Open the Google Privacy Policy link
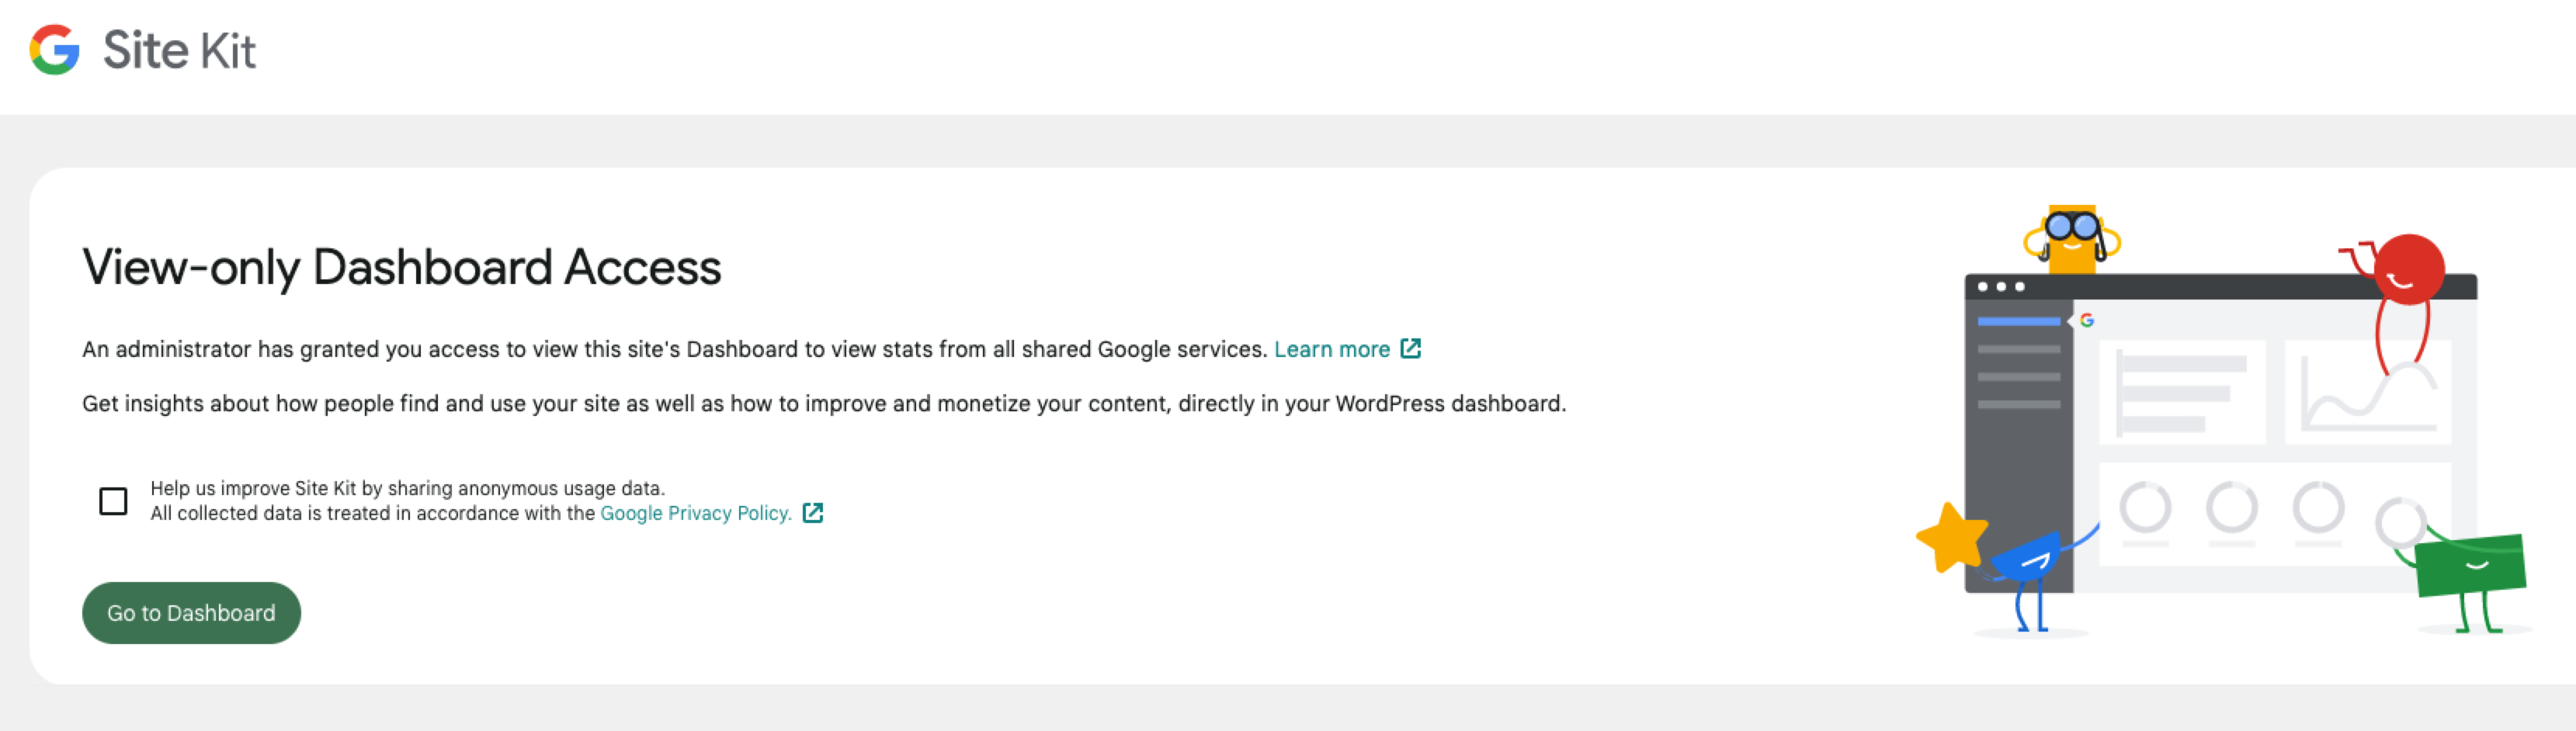The width and height of the screenshot is (2576, 731). [x=696, y=513]
